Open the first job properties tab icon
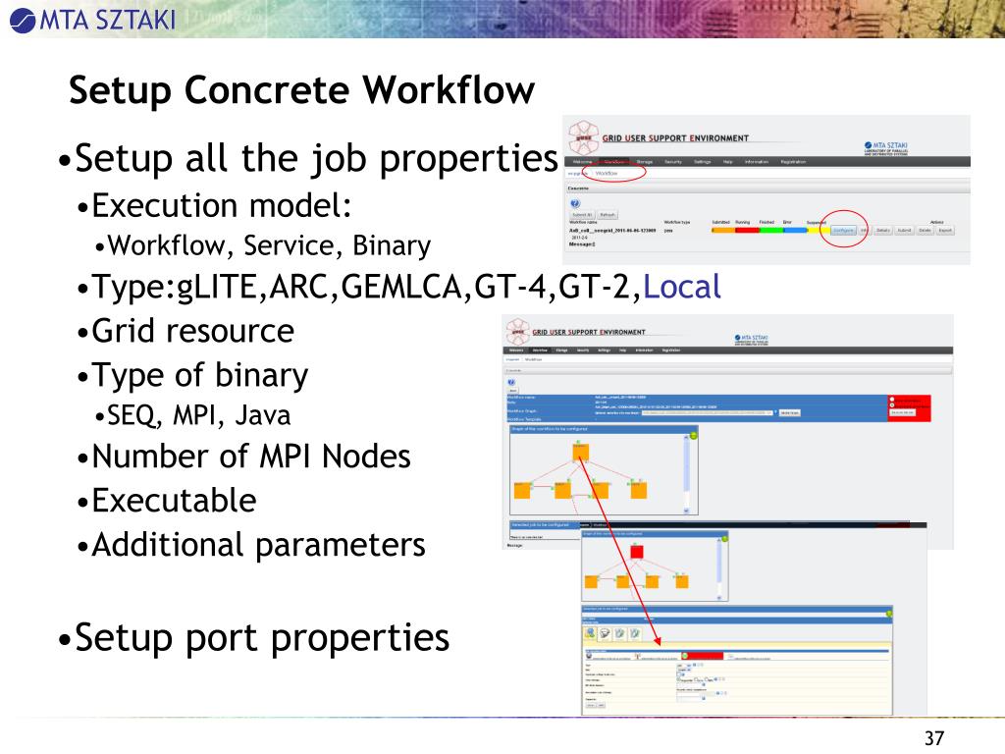The height and width of the screenshot is (754, 1005). click(590, 633)
